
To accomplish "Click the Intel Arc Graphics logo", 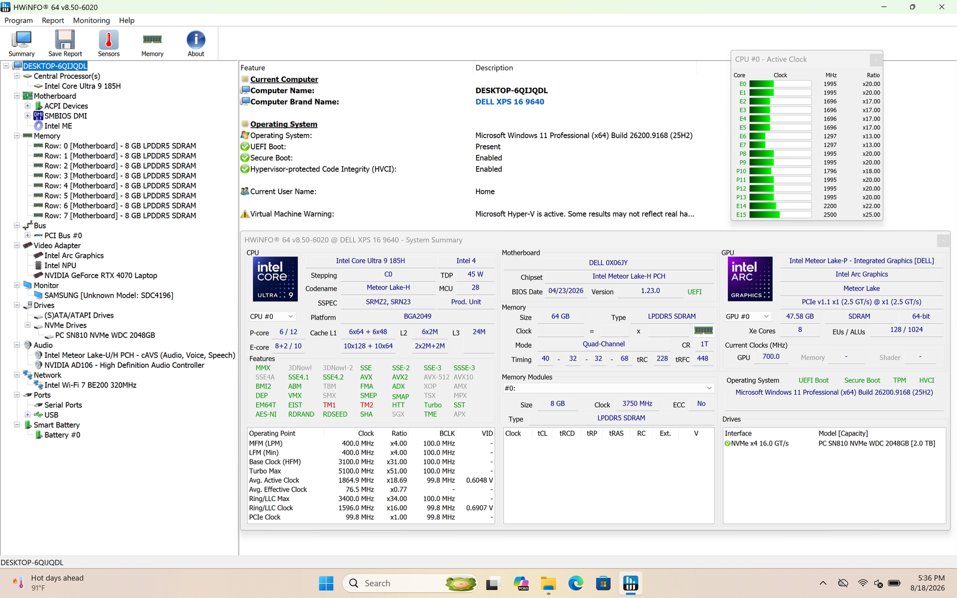I will [x=750, y=279].
